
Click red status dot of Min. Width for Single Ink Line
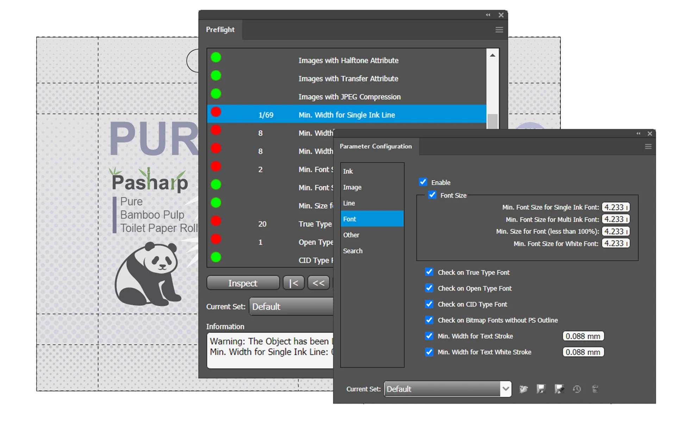(216, 112)
